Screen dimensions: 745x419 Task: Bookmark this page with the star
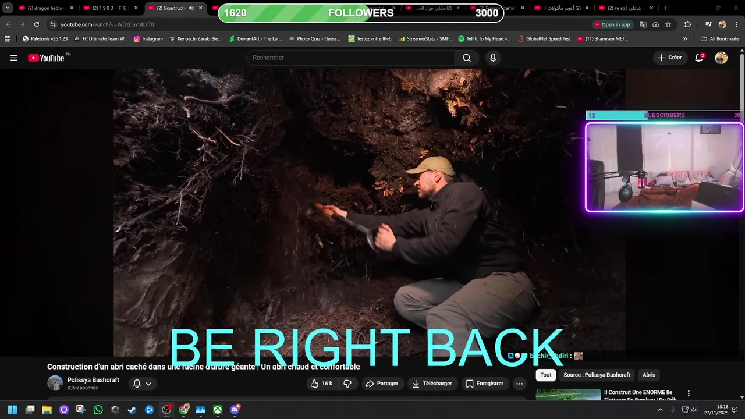[x=668, y=24]
